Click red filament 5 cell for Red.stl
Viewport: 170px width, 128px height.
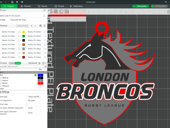tap(40, 83)
